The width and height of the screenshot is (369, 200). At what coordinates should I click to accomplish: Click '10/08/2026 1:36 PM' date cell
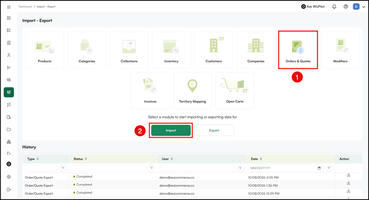pos(263,186)
